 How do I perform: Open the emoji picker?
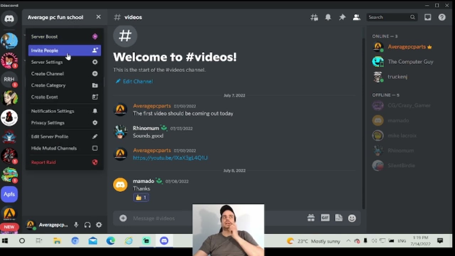[352, 218]
